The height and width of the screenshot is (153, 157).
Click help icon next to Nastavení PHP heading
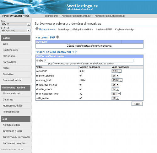click(58, 37)
